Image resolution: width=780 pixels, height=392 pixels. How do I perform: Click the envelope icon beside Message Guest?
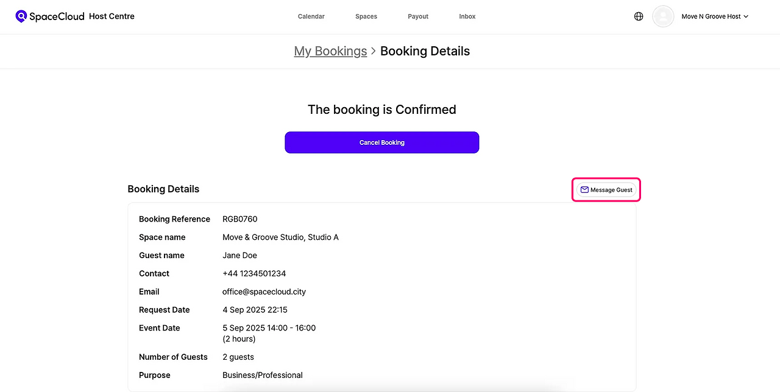click(584, 190)
